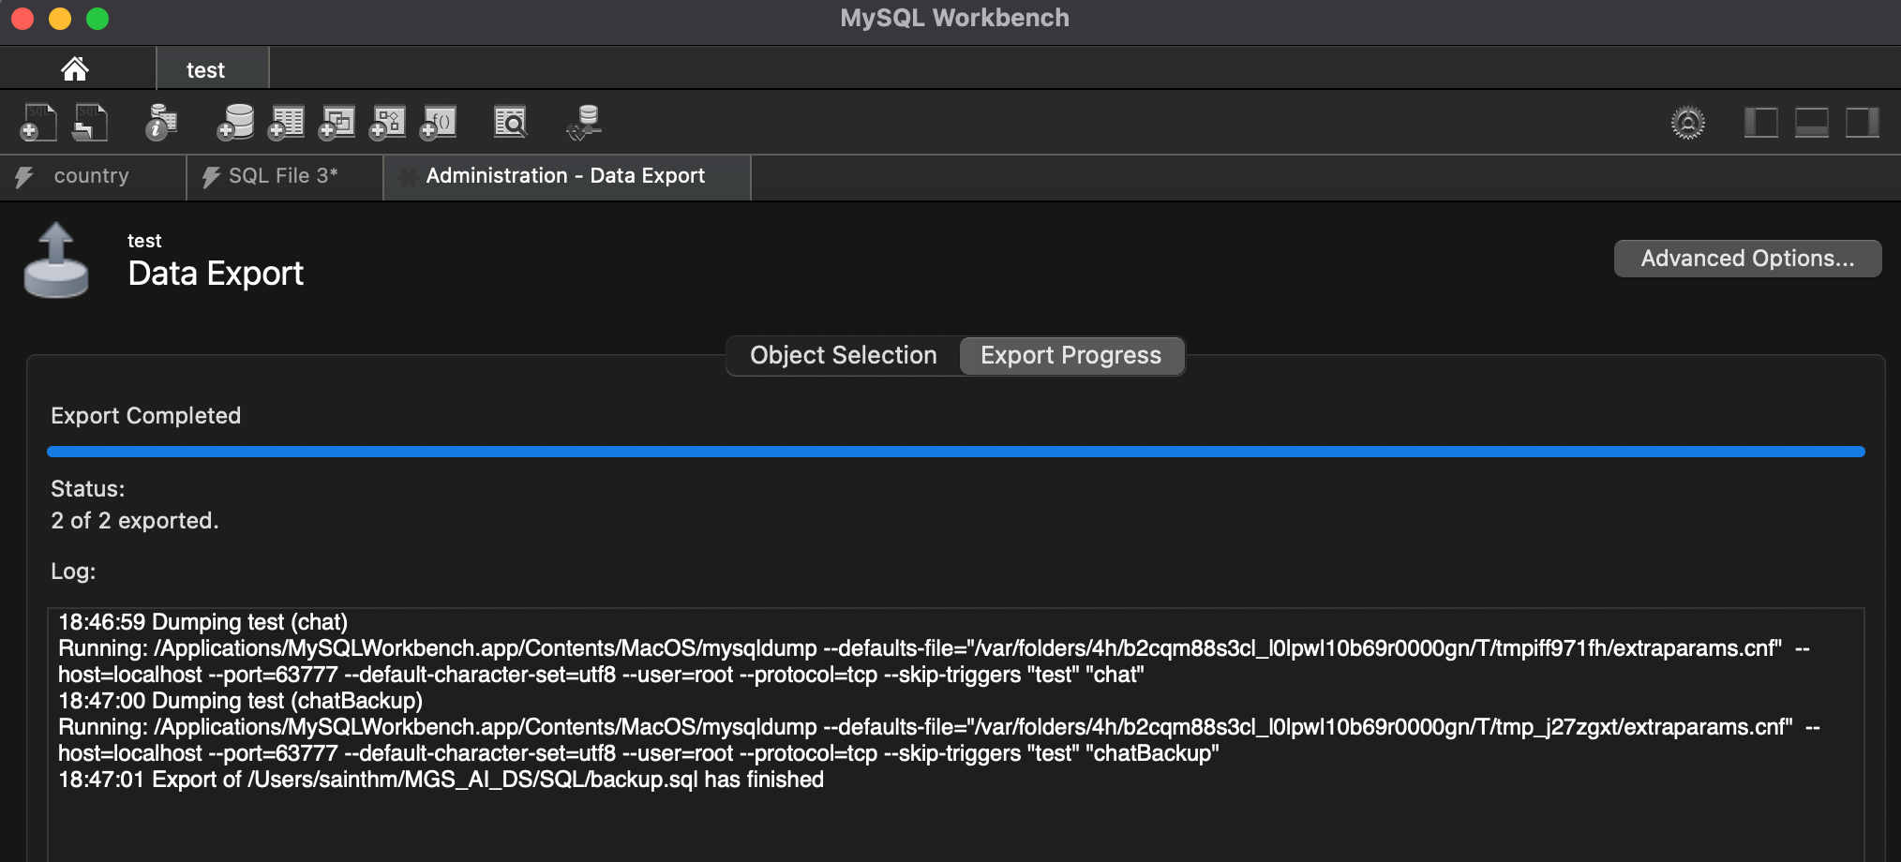Screen dimensions: 1901x862
Task: Toggle the left sidebar panel
Action: point(1760,123)
